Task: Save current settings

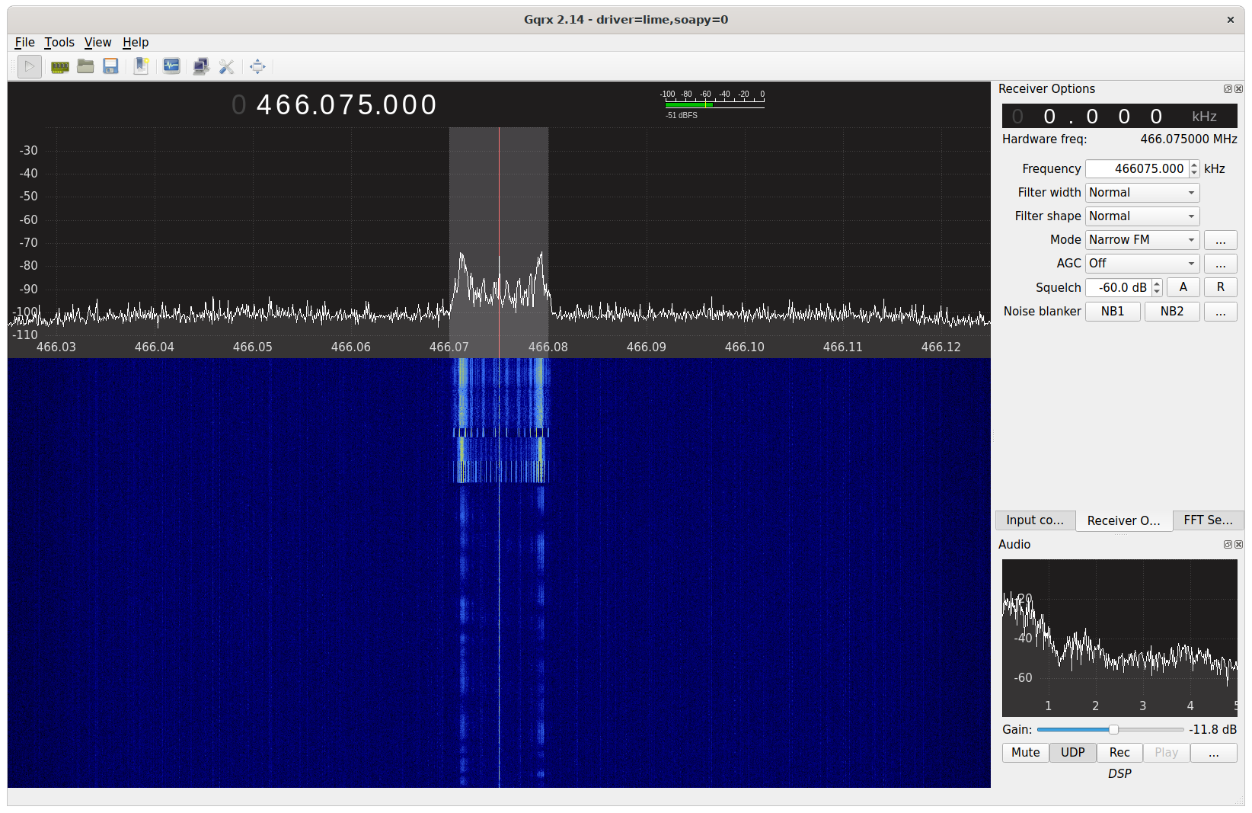Action: pos(111,66)
